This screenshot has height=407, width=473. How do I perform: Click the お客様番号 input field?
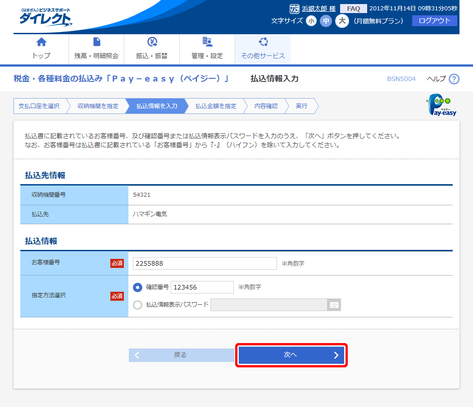pos(205,263)
